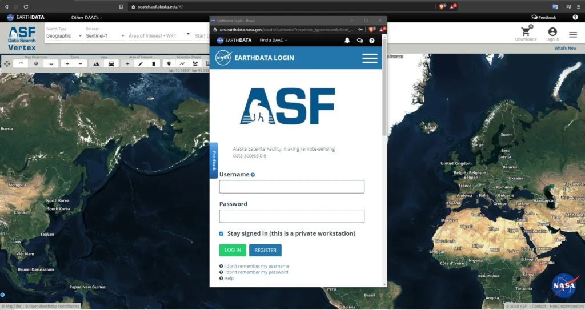This screenshot has width=585, height=310.
Task: Open the Vertex main hamburger menu
Action: click(573, 35)
